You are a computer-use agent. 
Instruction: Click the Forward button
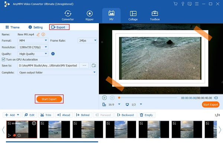103,115
